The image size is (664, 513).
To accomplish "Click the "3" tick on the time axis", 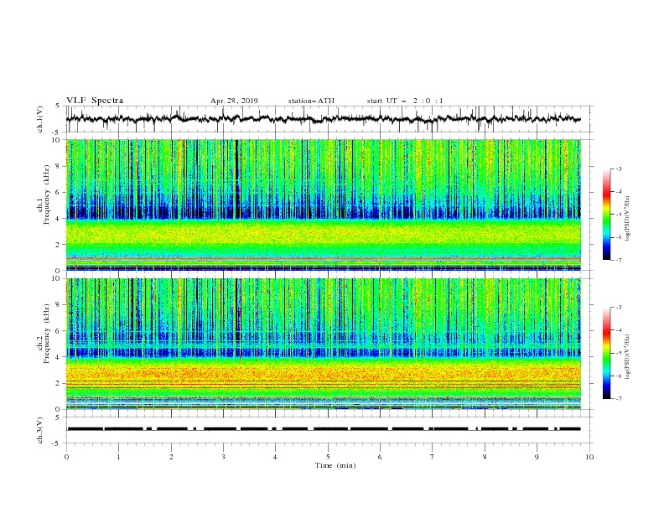I will (x=223, y=457).
